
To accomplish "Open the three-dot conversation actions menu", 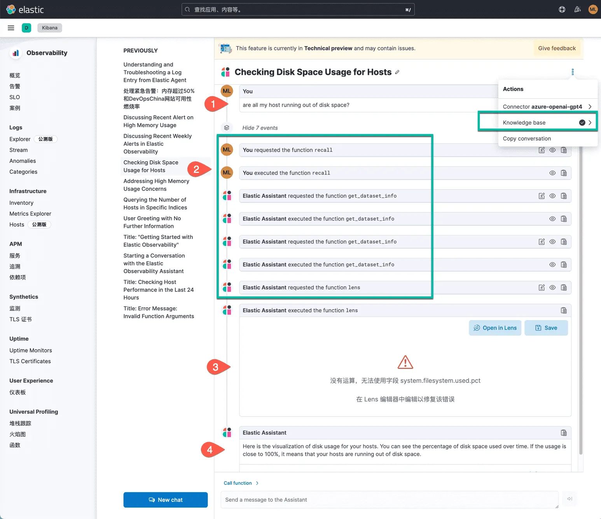I will [x=572, y=72].
